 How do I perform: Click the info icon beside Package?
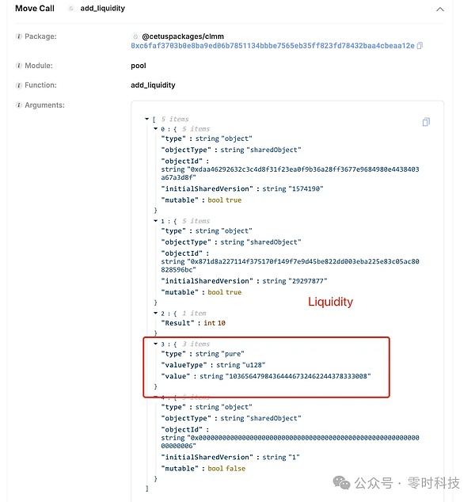18,36
